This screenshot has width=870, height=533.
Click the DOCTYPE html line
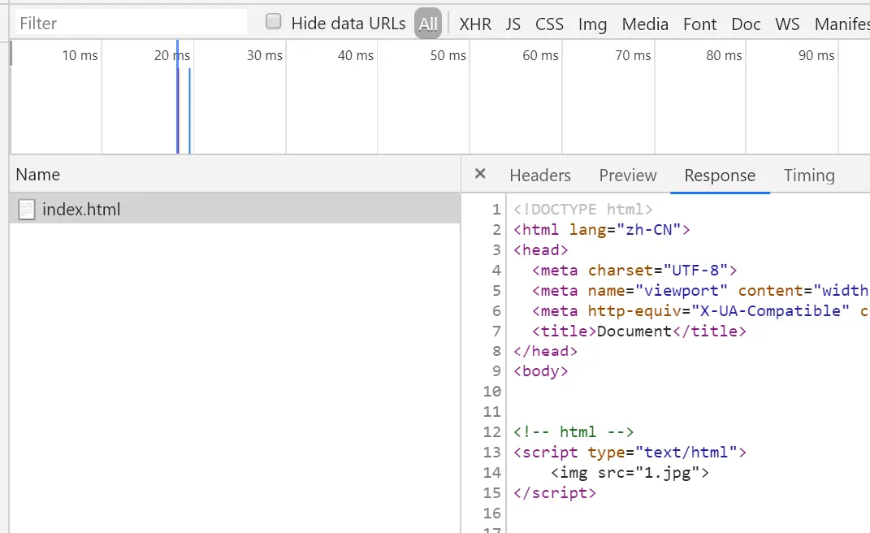tap(582, 210)
